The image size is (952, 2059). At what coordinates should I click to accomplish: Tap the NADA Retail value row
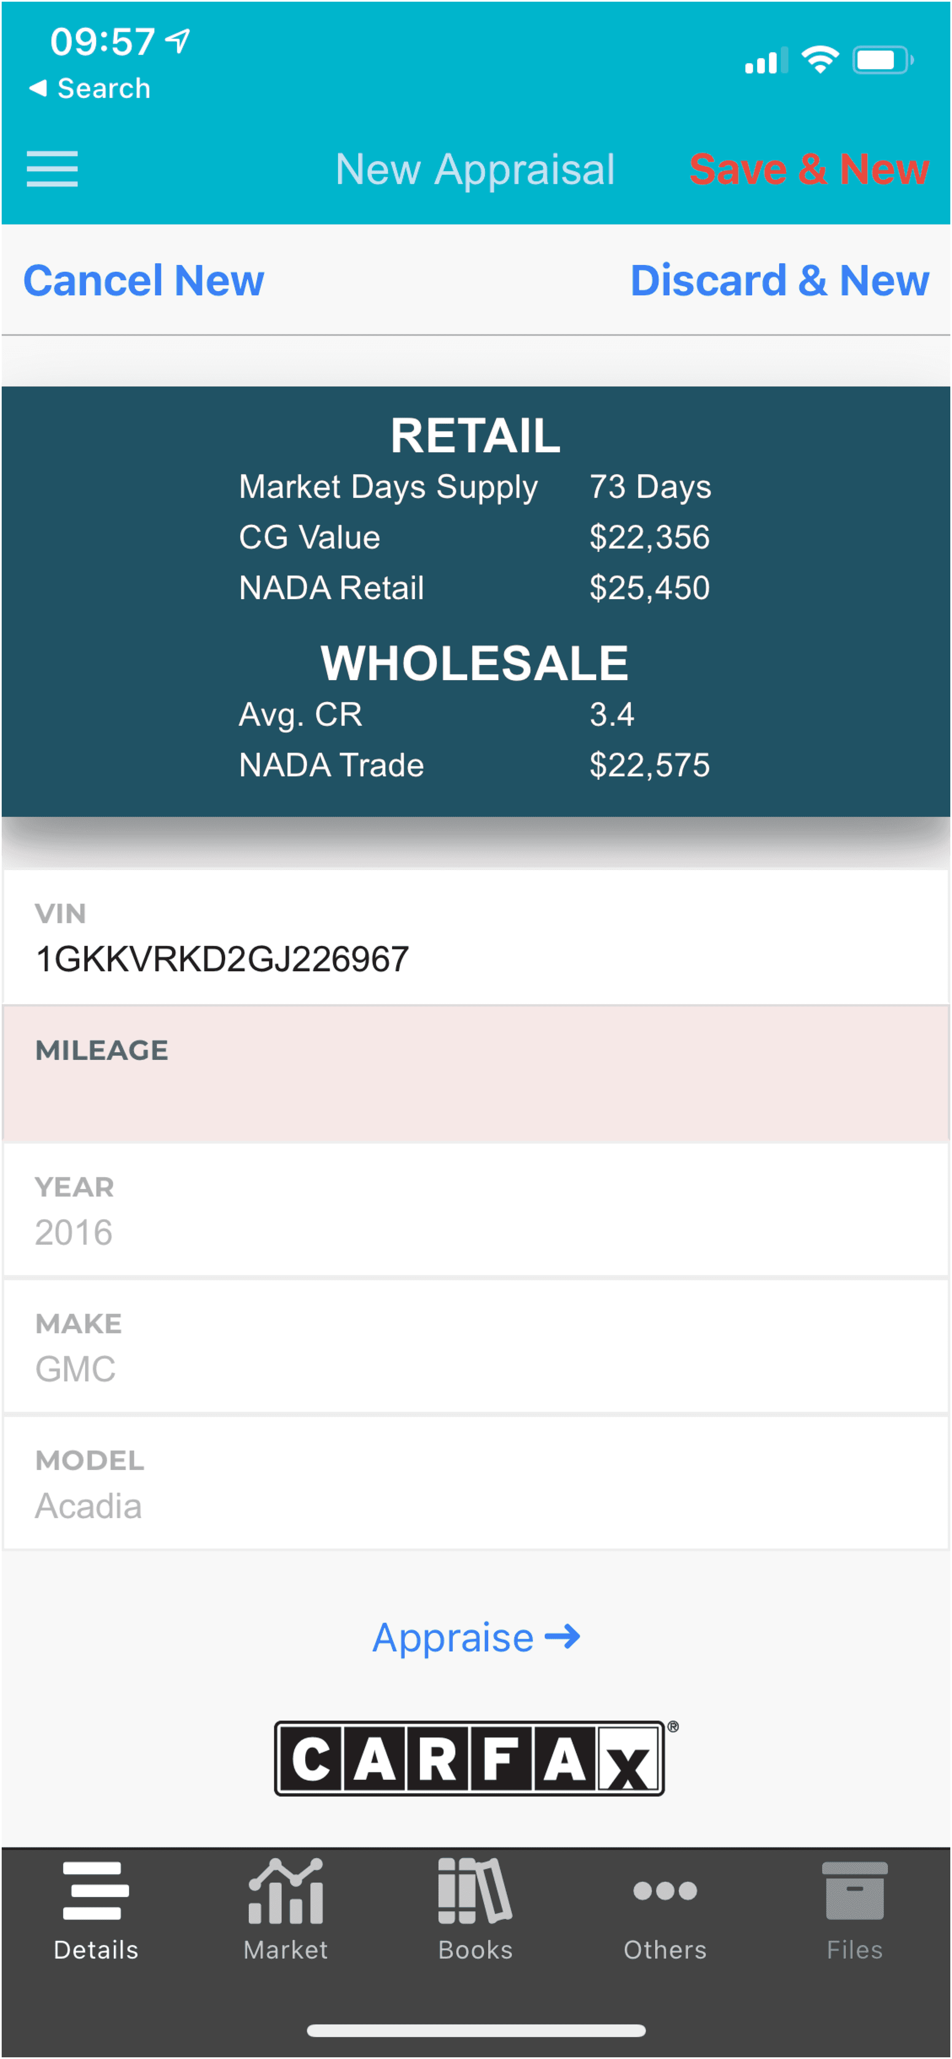coord(474,588)
